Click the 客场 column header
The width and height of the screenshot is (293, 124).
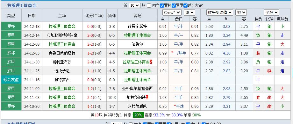click(x=137, y=16)
